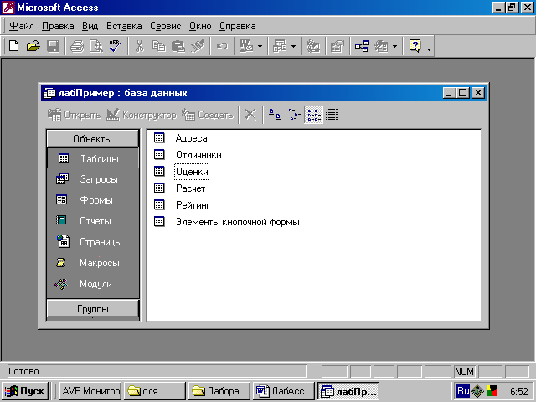536x402 pixels.
Task: Switch to Details view icon
Action: click(332, 114)
